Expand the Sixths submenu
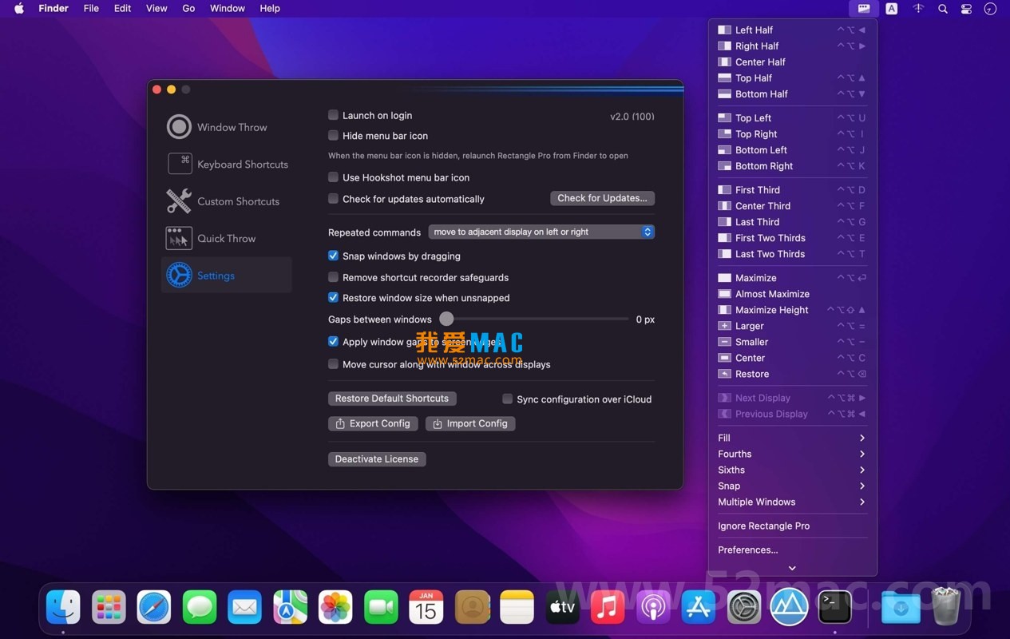This screenshot has height=639, width=1010. coord(792,470)
